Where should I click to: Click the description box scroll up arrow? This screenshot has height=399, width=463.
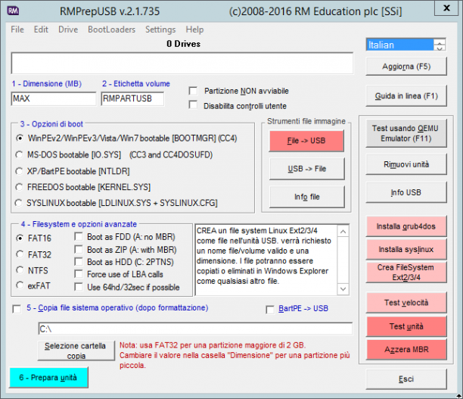343,232
